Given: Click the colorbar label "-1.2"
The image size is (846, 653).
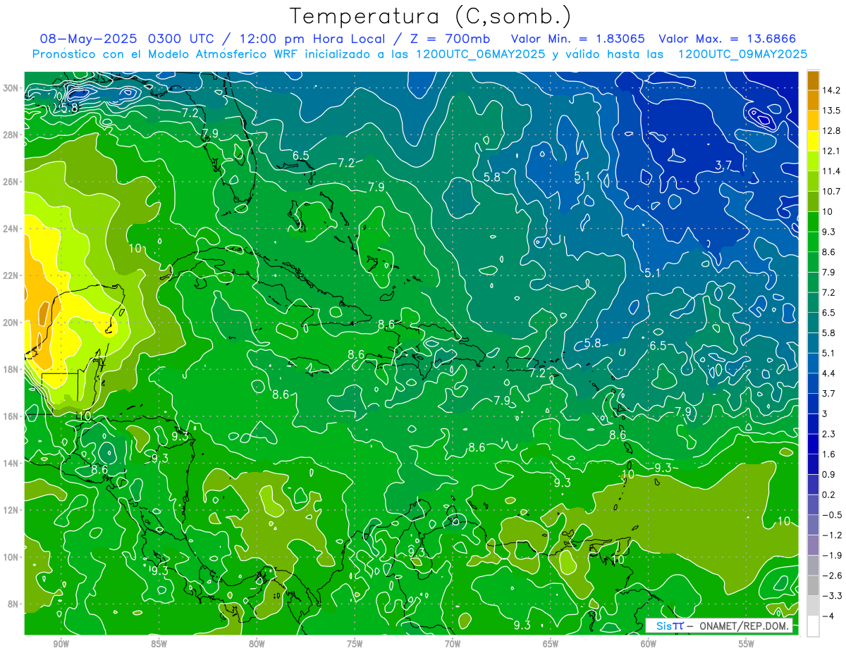Looking at the screenshot, I should [x=832, y=535].
